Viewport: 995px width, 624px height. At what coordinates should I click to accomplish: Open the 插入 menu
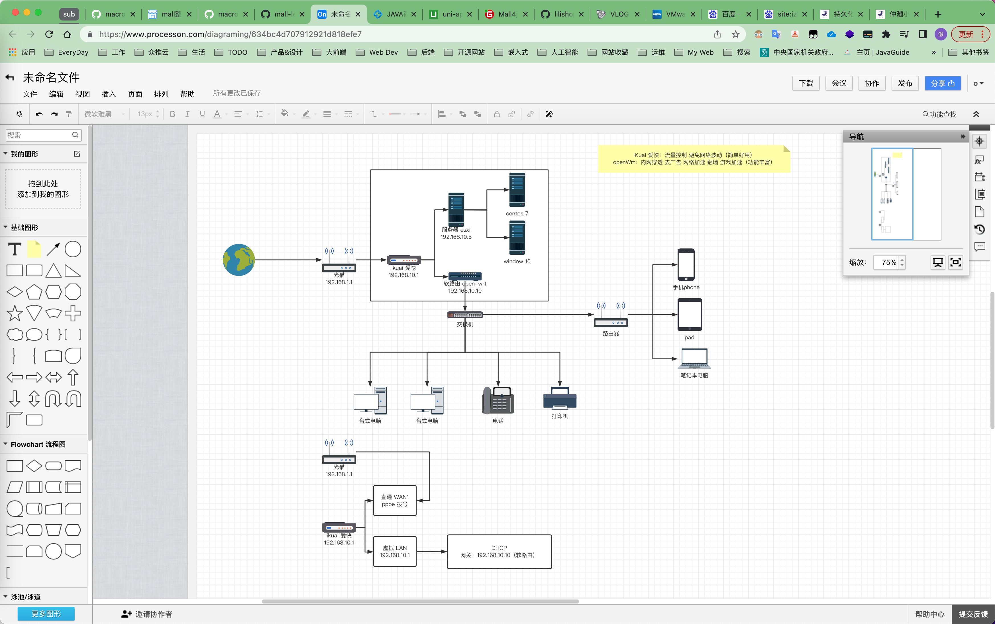click(x=109, y=94)
